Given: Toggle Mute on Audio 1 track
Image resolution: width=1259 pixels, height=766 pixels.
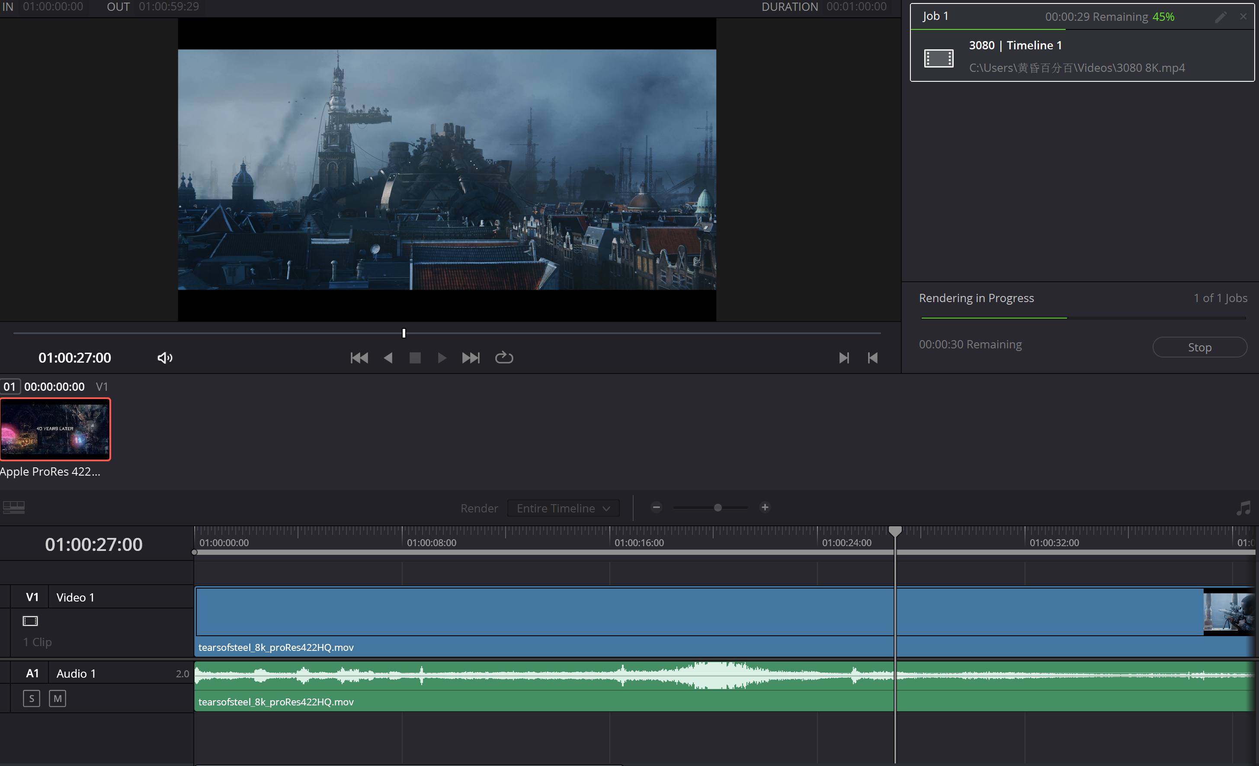Looking at the screenshot, I should point(57,698).
